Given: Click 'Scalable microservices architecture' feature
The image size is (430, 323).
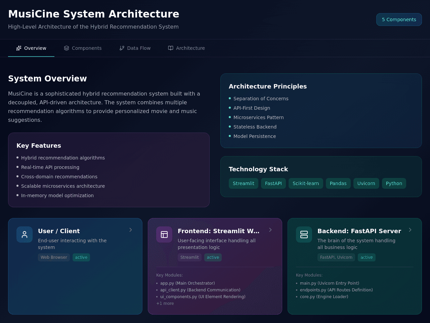Looking at the screenshot, I should (63, 186).
